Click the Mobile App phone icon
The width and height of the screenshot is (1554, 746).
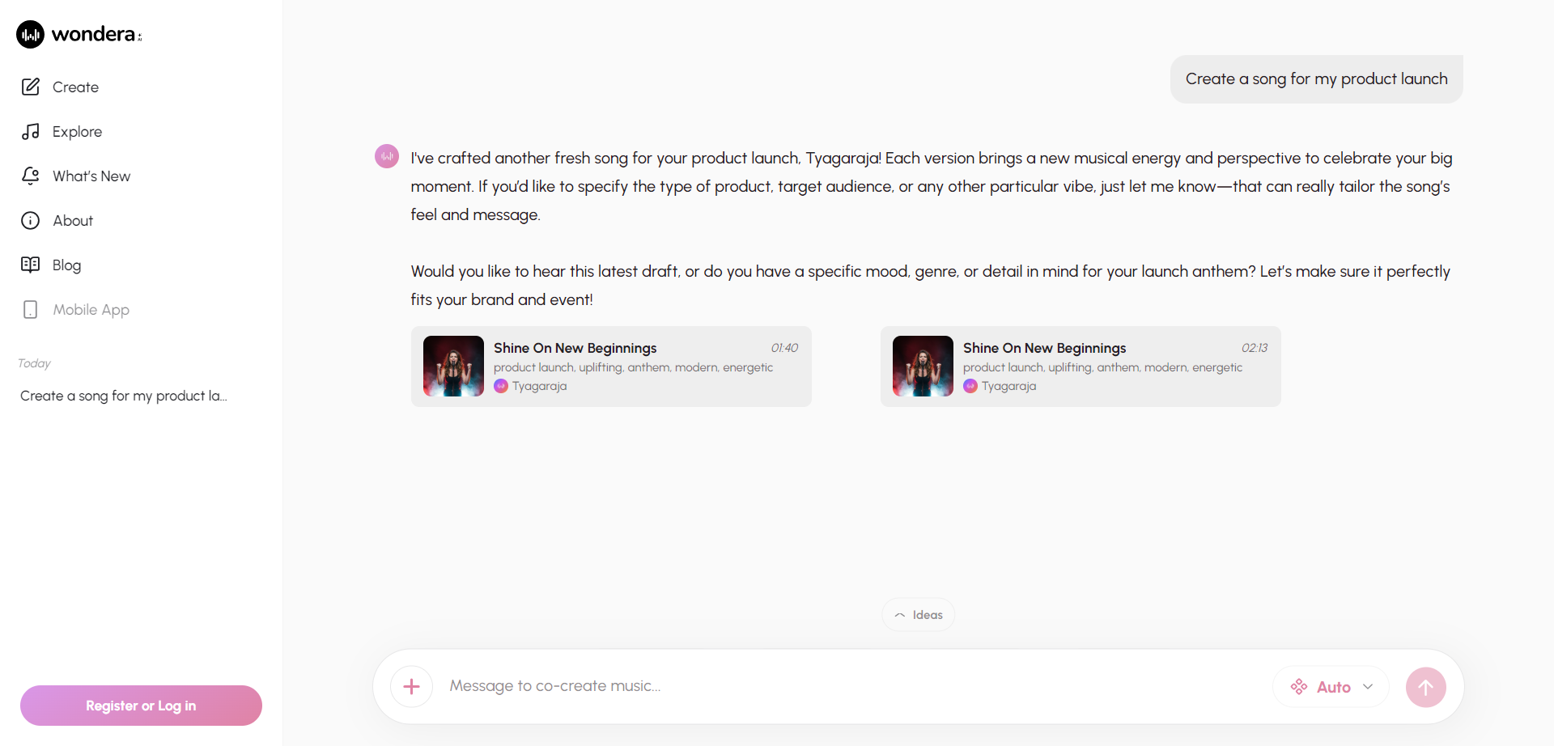[31, 310]
